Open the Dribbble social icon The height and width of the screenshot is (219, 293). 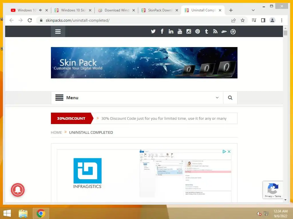click(x=233, y=32)
